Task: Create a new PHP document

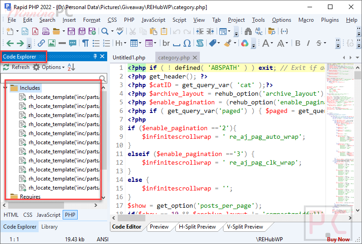Action: coord(46,31)
